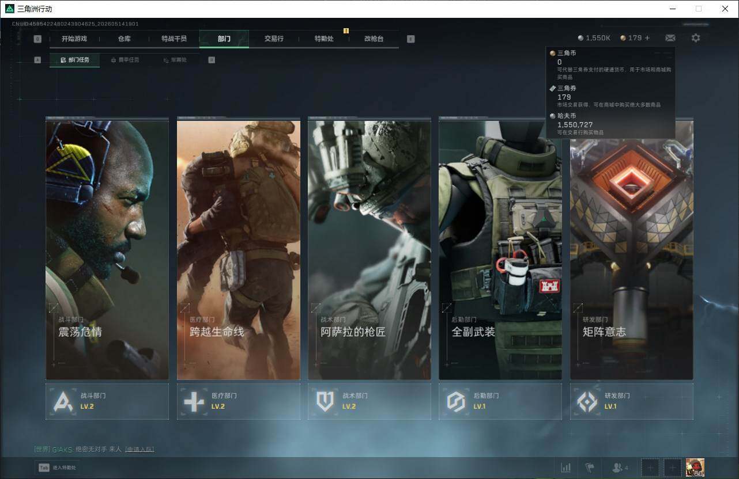
Task: Click the Tab 进入特勤处 shortcut button
Action: (58, 467)
